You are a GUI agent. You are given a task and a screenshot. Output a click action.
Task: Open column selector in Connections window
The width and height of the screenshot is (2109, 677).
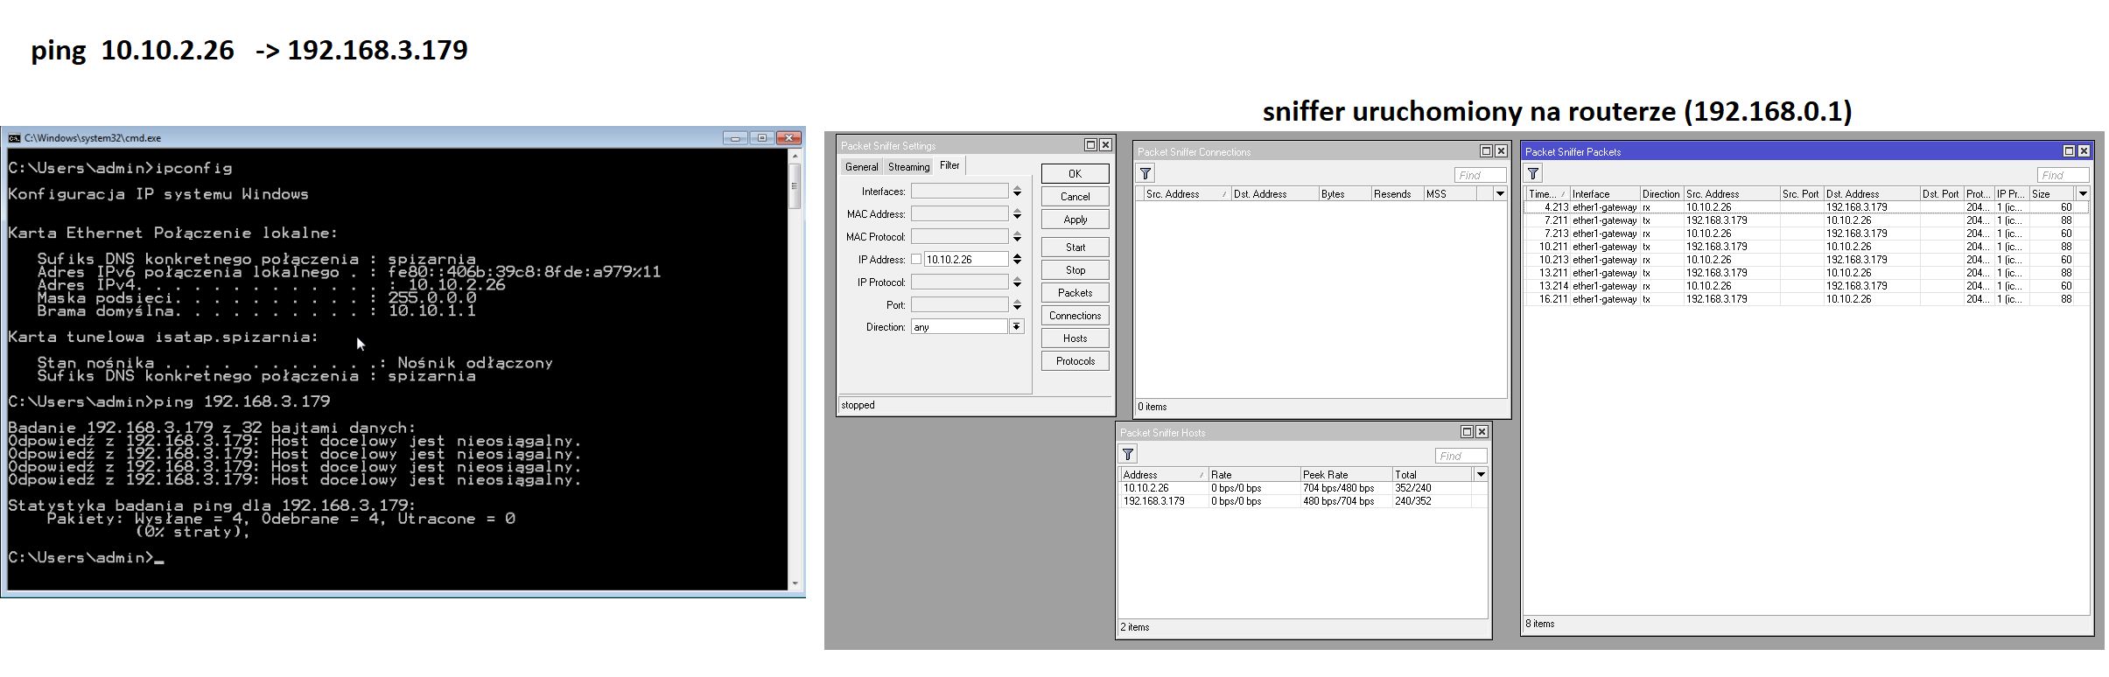[1500, 193]
